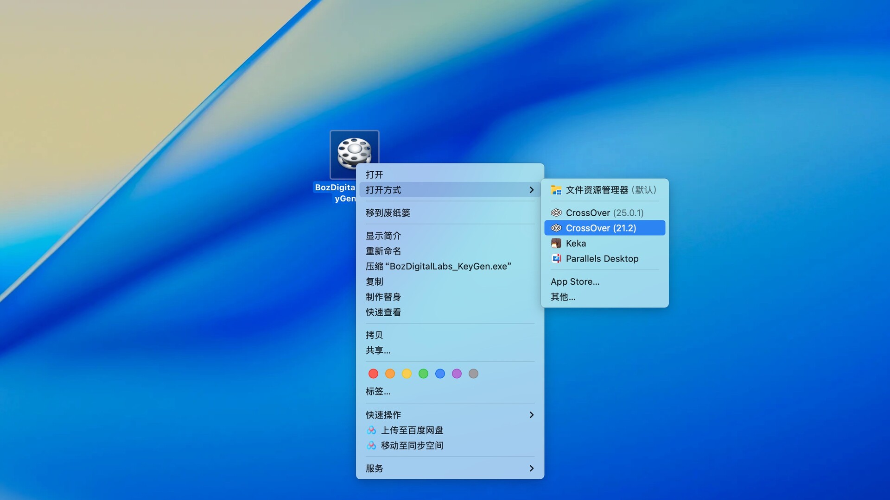
Task: Apply the yellow tag color
Action: (407, 374)
